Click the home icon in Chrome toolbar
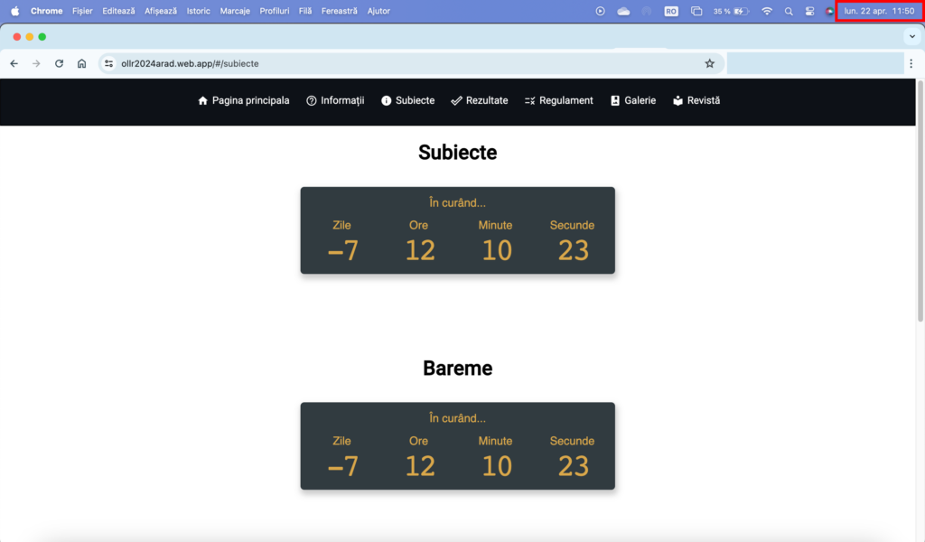 81,63
